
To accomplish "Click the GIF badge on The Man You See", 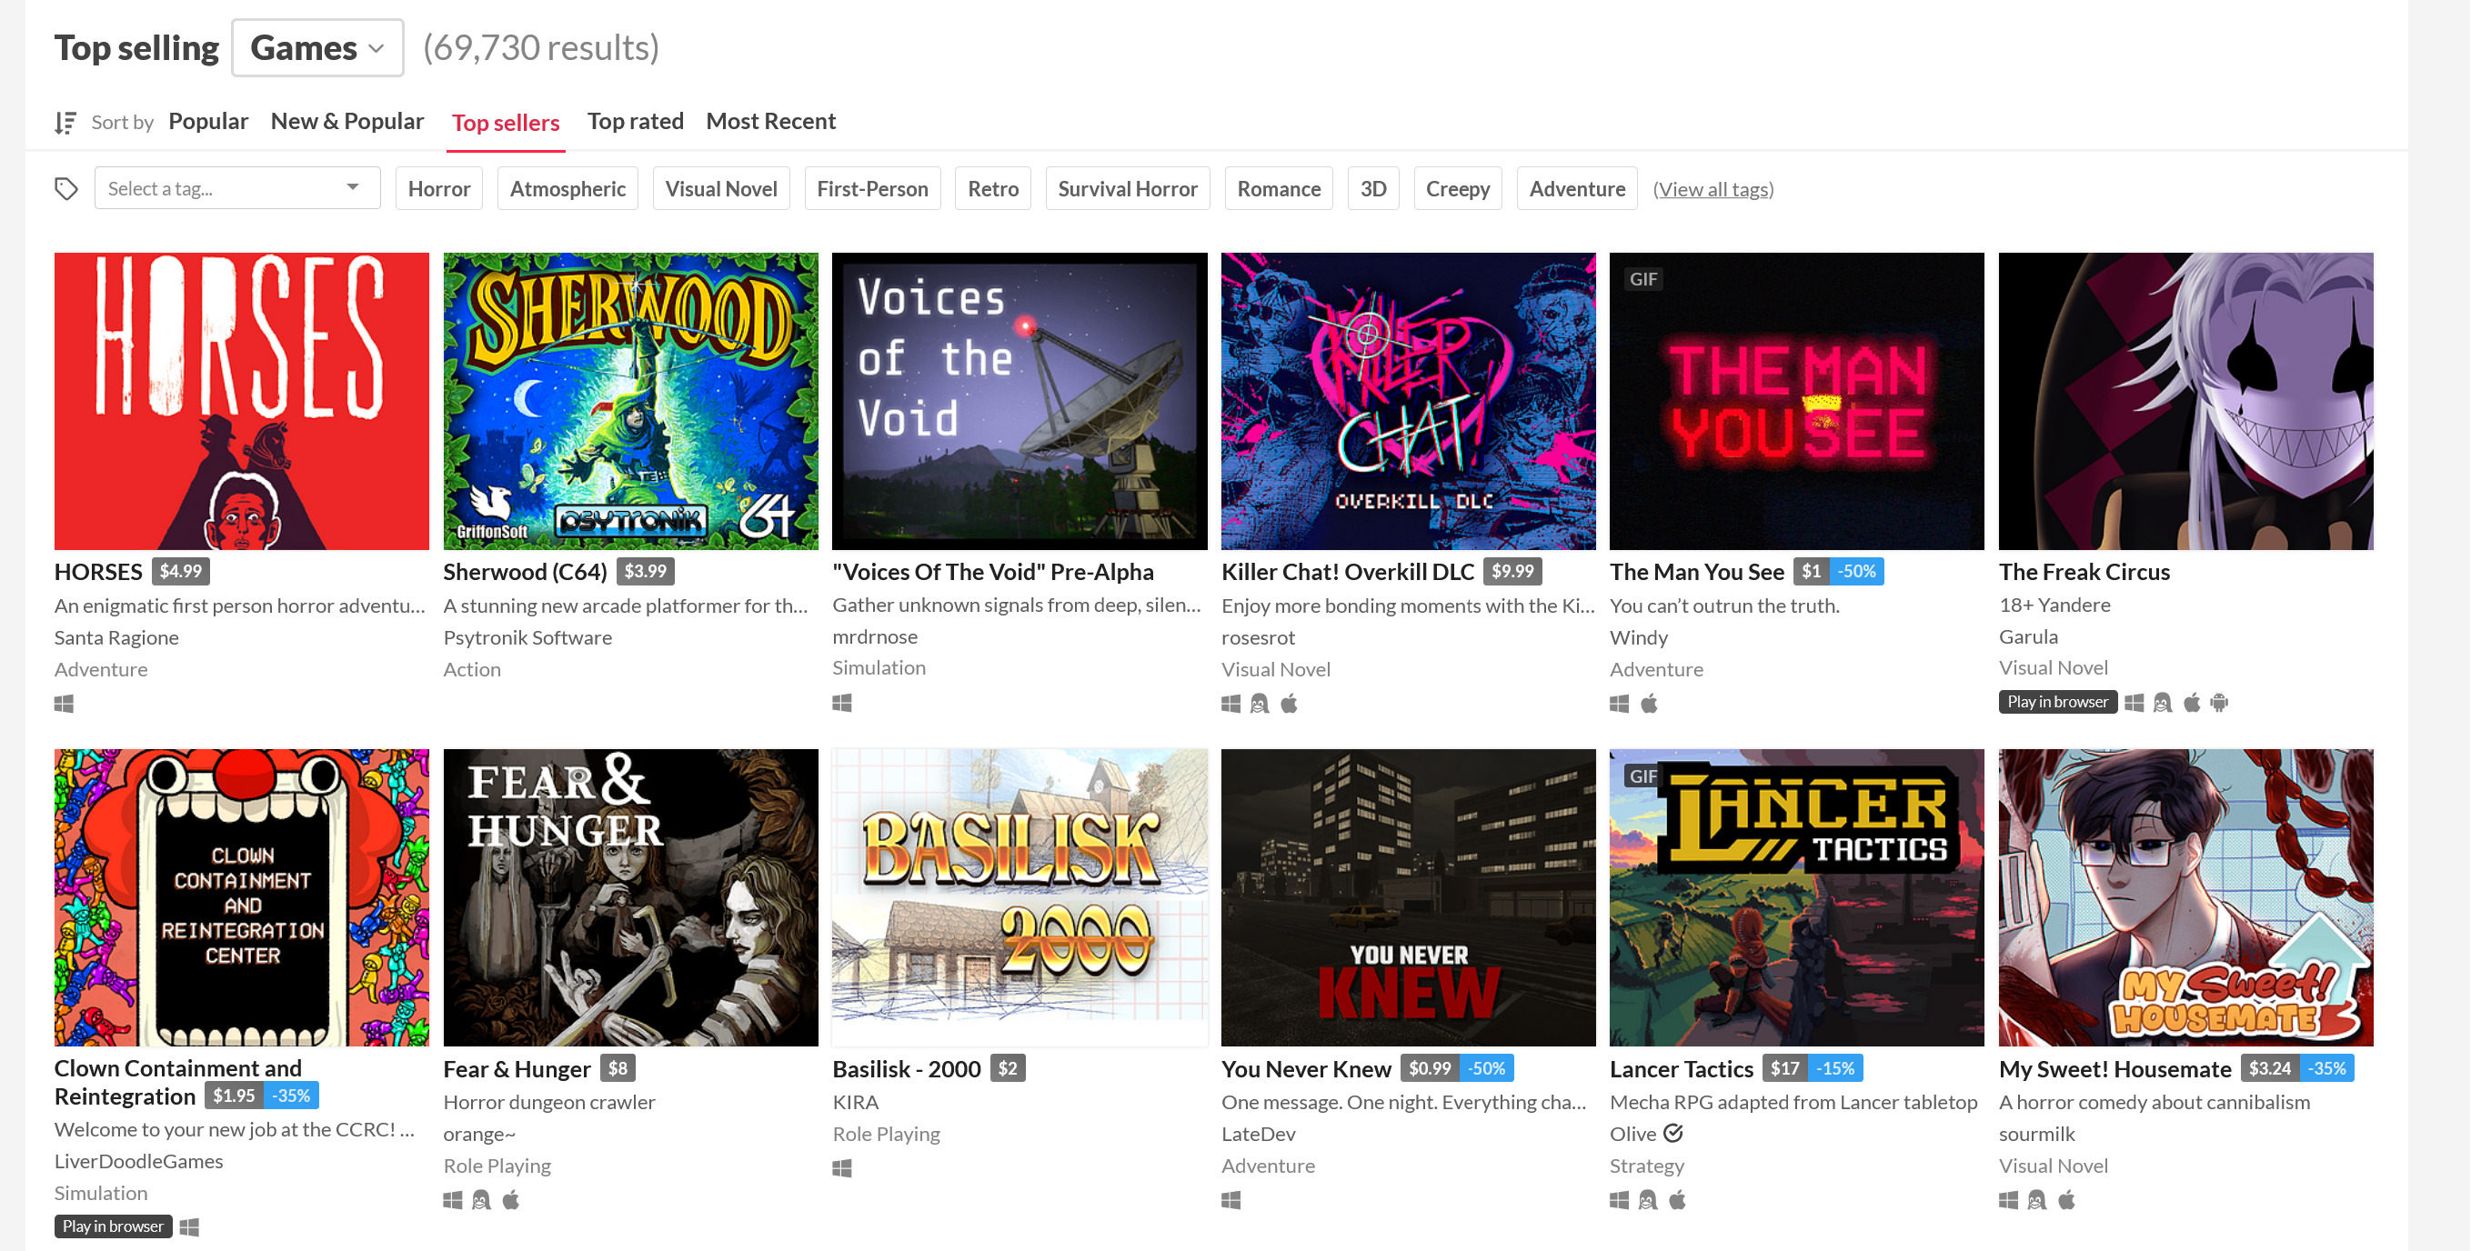I will [1643, 278].
